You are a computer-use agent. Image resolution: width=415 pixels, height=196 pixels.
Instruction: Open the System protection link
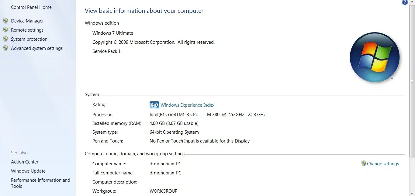click(29, 39)
